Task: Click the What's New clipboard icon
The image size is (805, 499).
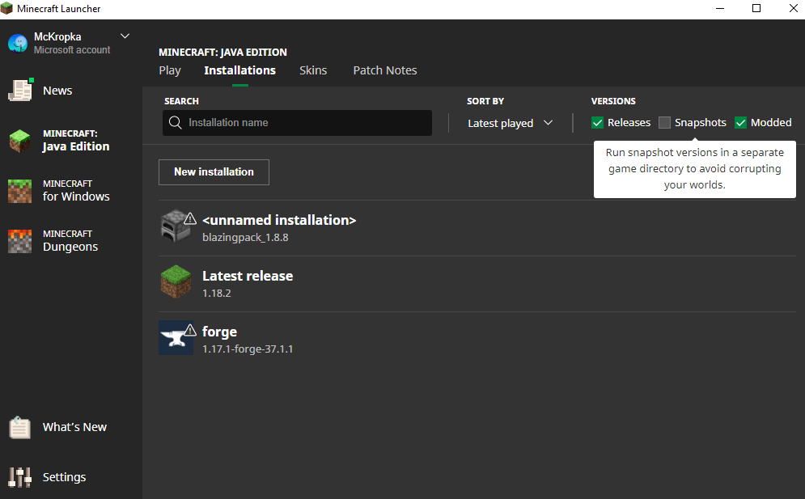Action: (19, 427)
